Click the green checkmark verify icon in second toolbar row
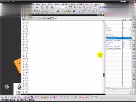This screenshot has width=136, height=102. (83, 11)
